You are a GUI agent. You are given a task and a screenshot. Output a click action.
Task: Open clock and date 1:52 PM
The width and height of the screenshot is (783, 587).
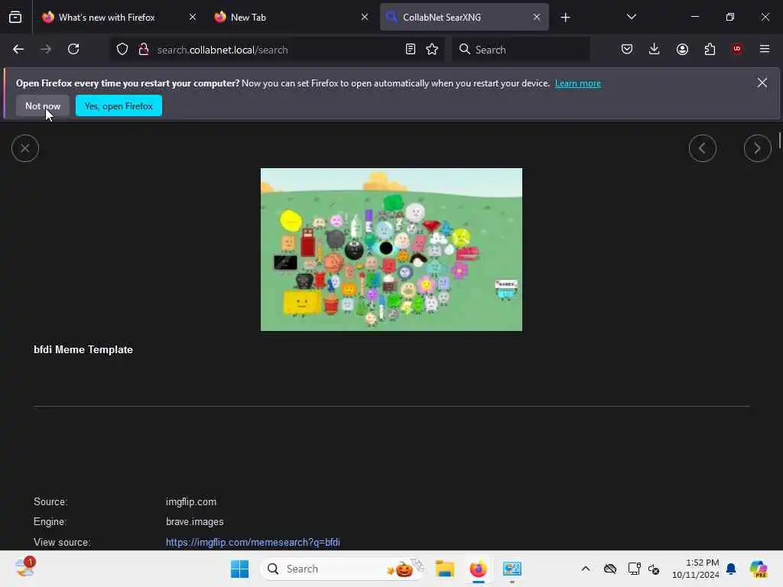pyautogui.click(x=696, y=569)
